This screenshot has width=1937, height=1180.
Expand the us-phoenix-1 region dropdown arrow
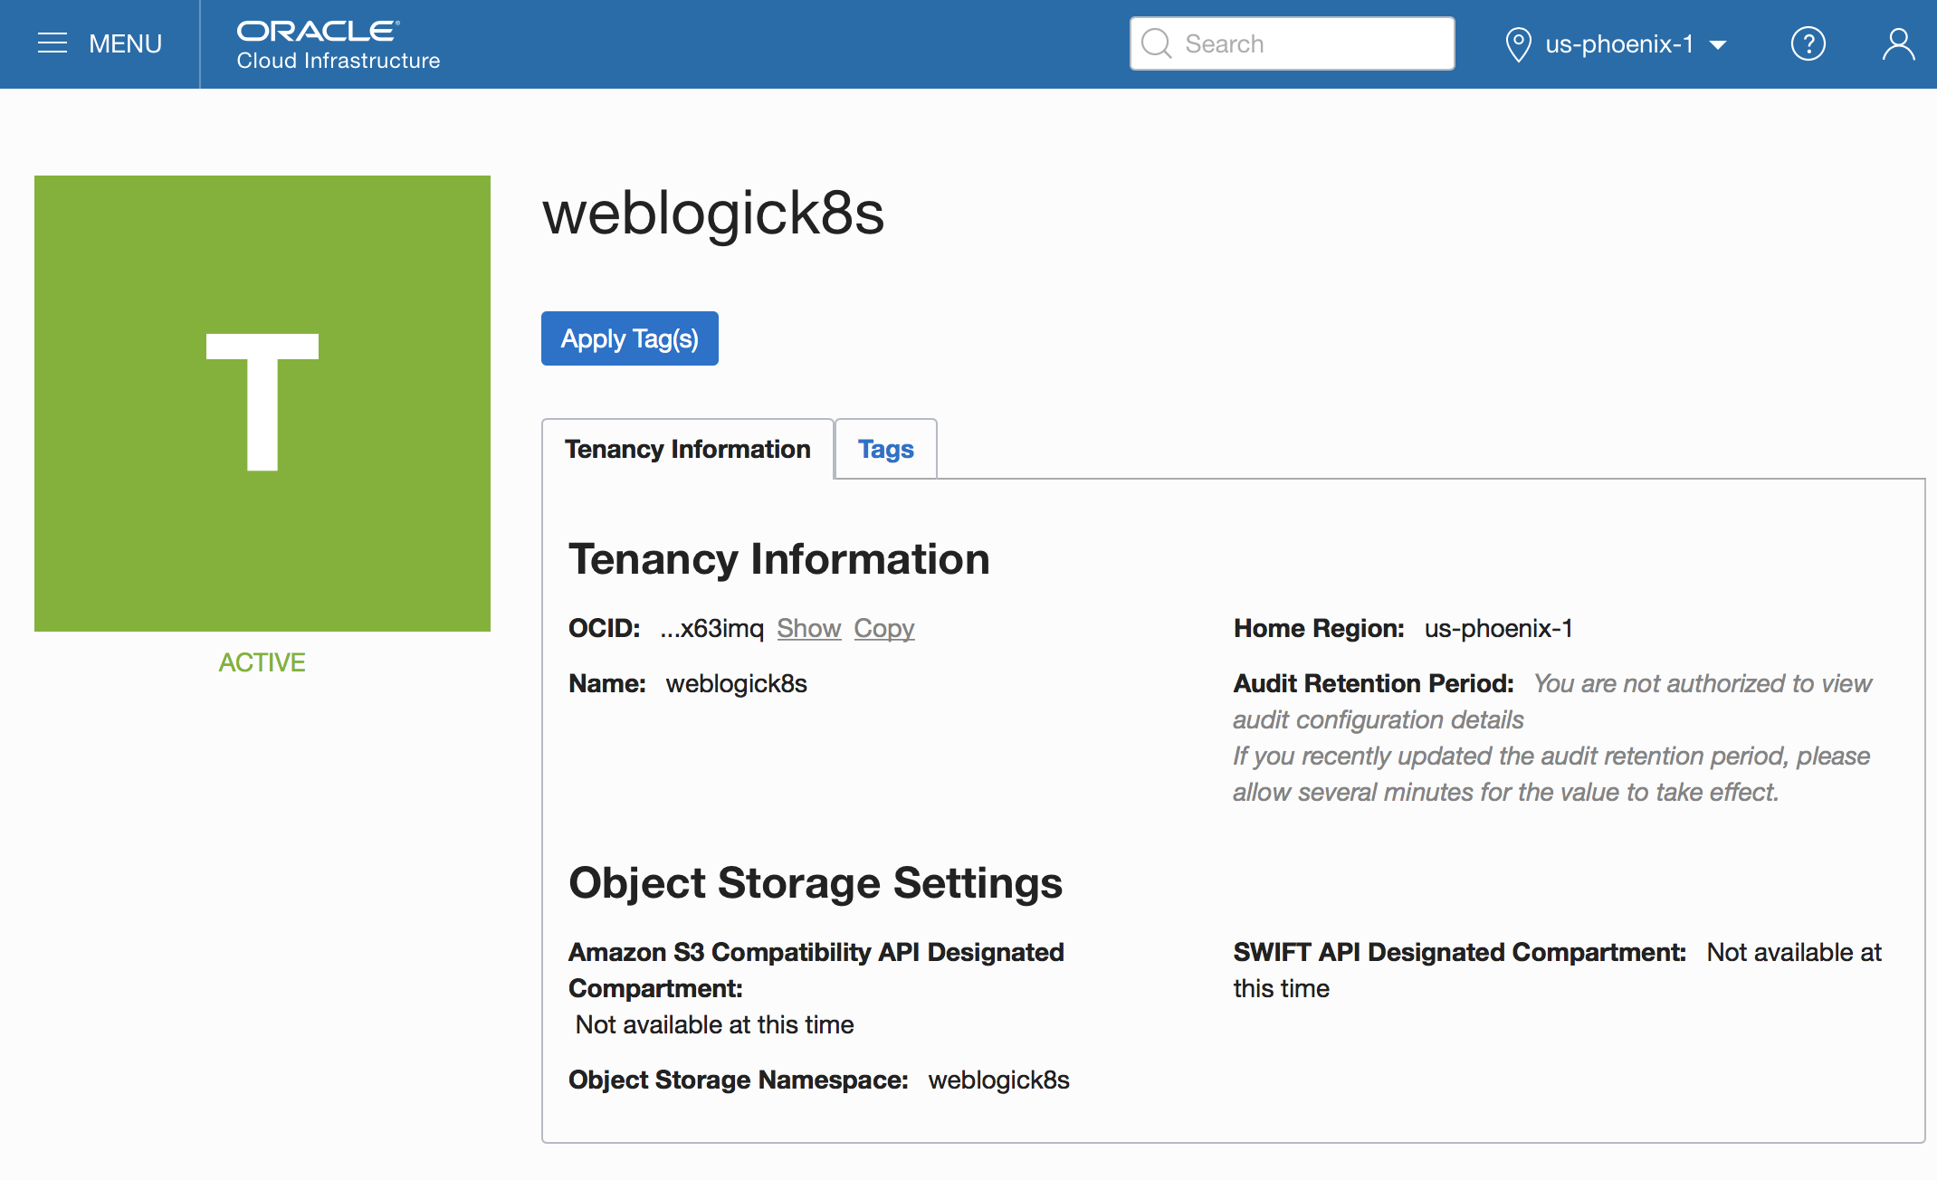(1718, 44)
